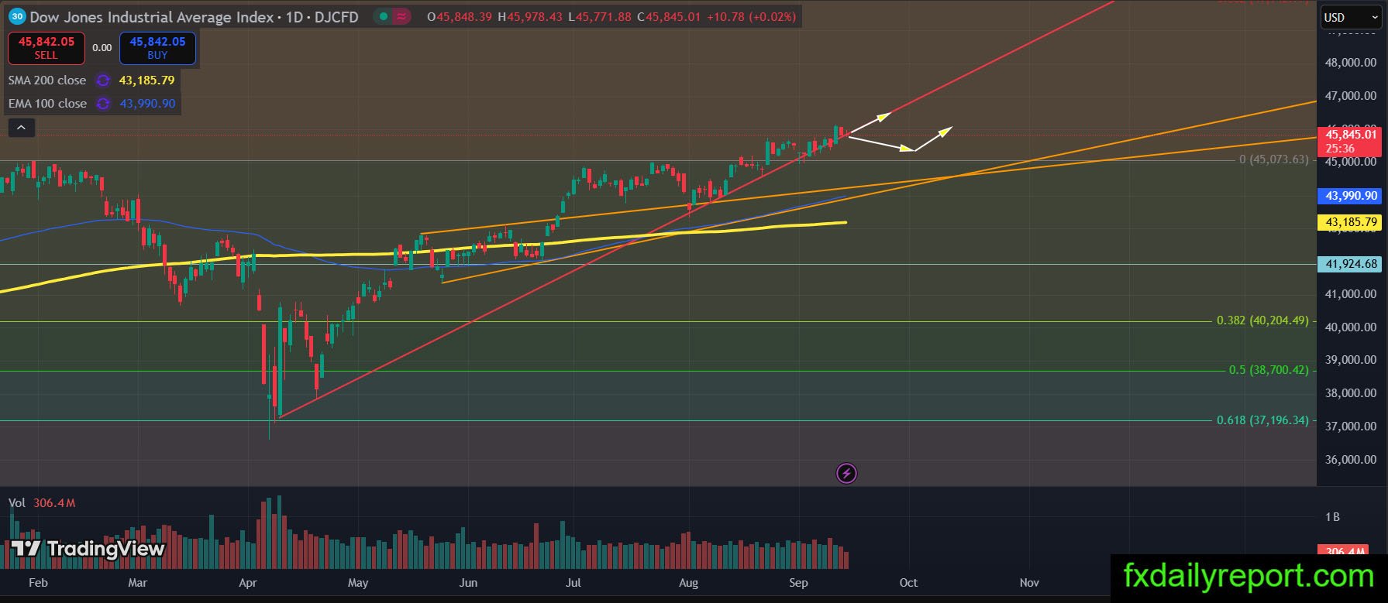This screenshot has width=1388, height=603.
Task: Click the 41,000.00 price scale tick
Action: point(1351,294)
